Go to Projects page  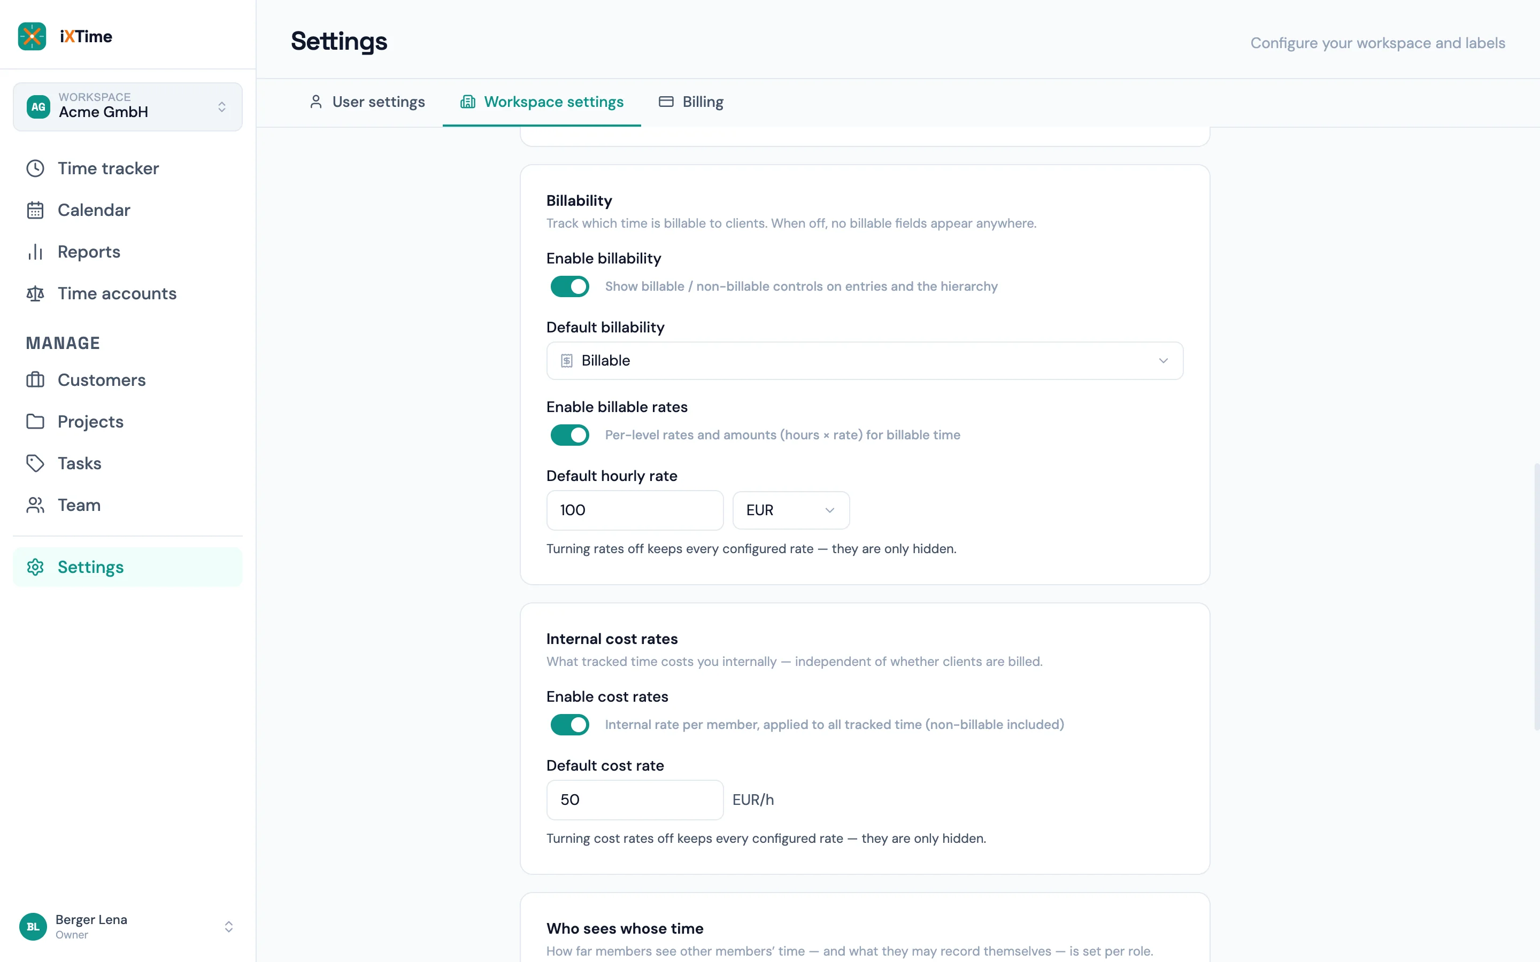pos(127,421)
